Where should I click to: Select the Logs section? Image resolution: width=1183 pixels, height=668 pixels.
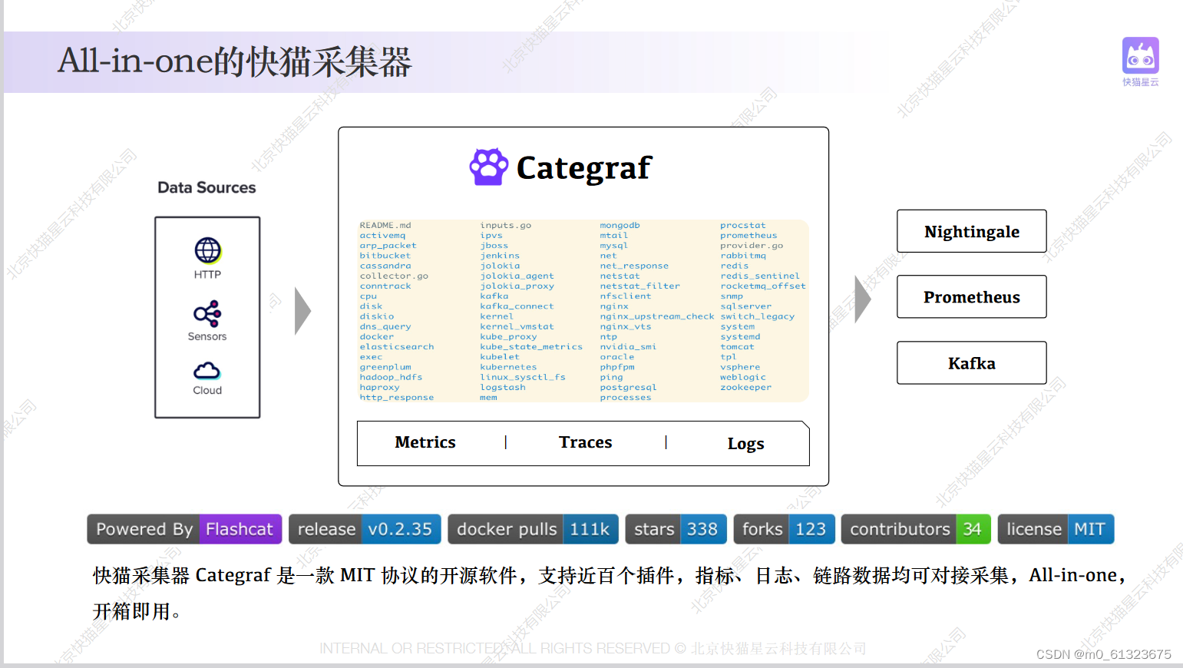745,444
